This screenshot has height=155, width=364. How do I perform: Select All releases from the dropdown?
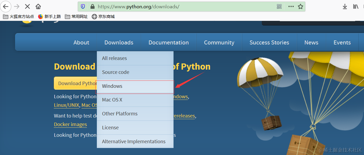tap(135, 58)
